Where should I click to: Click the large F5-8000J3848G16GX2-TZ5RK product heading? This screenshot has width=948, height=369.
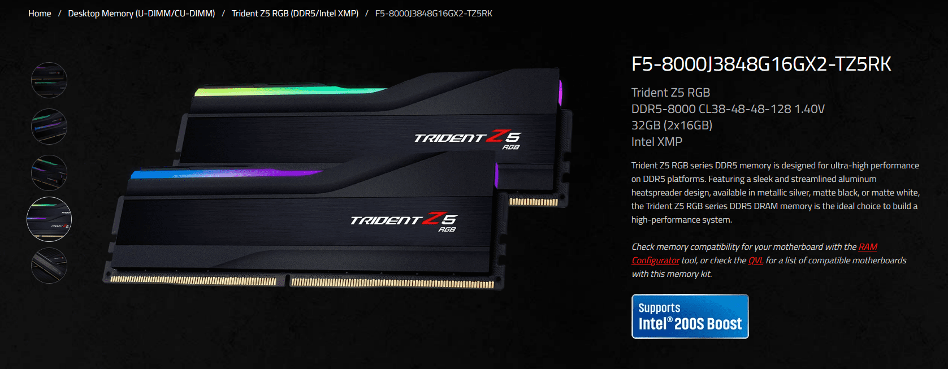click(x=761, y=64)
